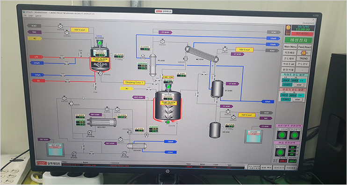Open the File menu
Viewport: 347px width, 185px height.
click(x=25, y=16)
